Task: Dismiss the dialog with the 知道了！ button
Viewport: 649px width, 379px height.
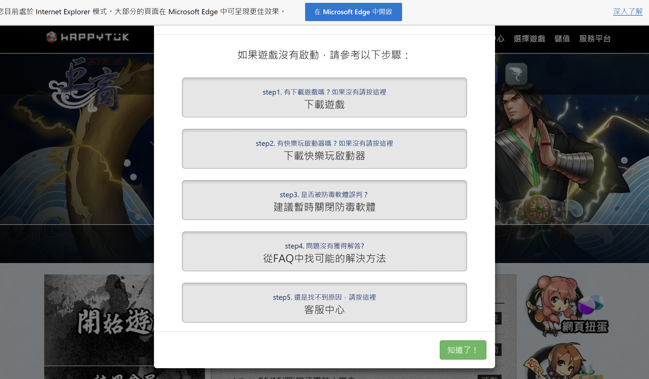Action: (463, 350)
